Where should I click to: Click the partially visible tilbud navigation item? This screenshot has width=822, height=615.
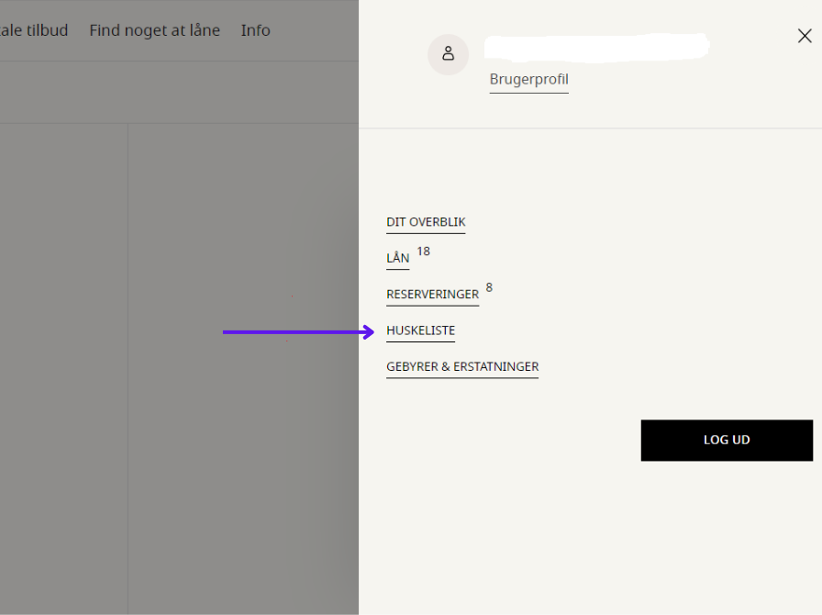point(34,30)
